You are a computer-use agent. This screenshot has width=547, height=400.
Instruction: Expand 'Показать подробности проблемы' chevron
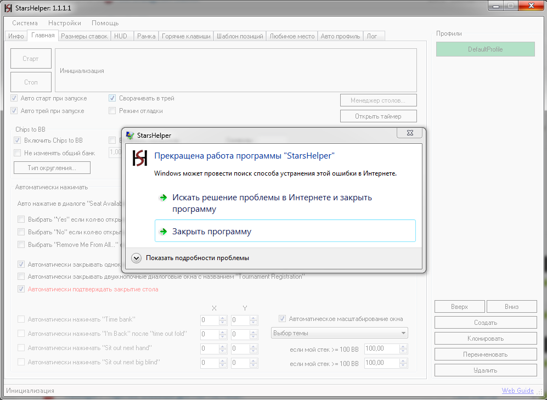(136, 258)
